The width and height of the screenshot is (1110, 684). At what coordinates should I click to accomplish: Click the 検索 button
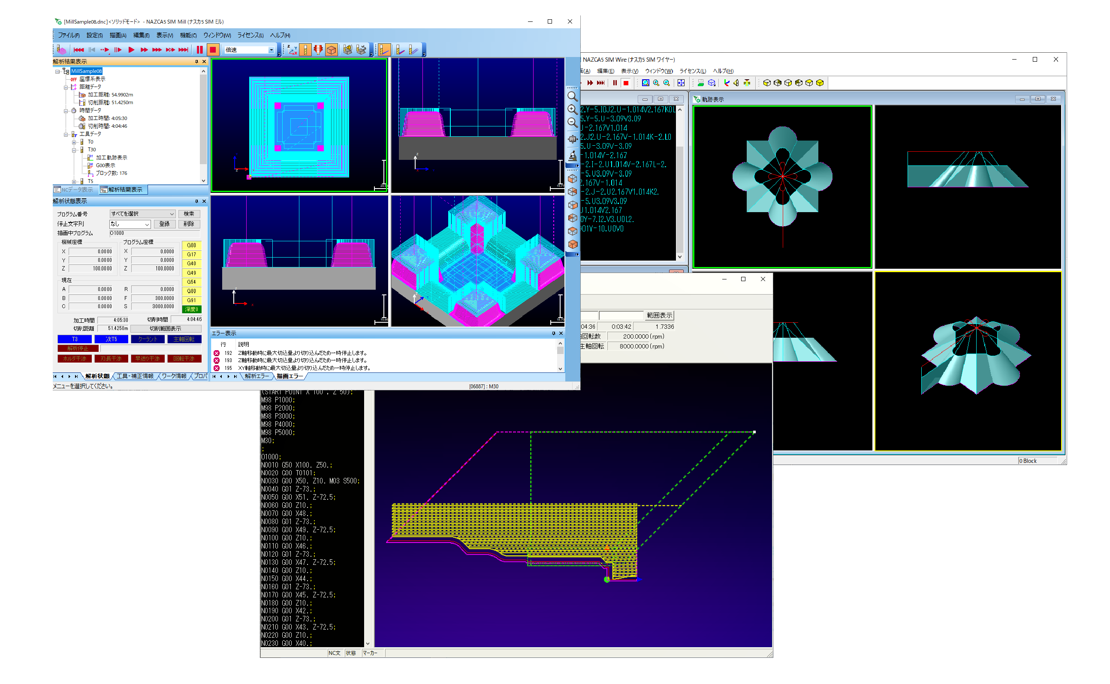click(x=189, y=214)
